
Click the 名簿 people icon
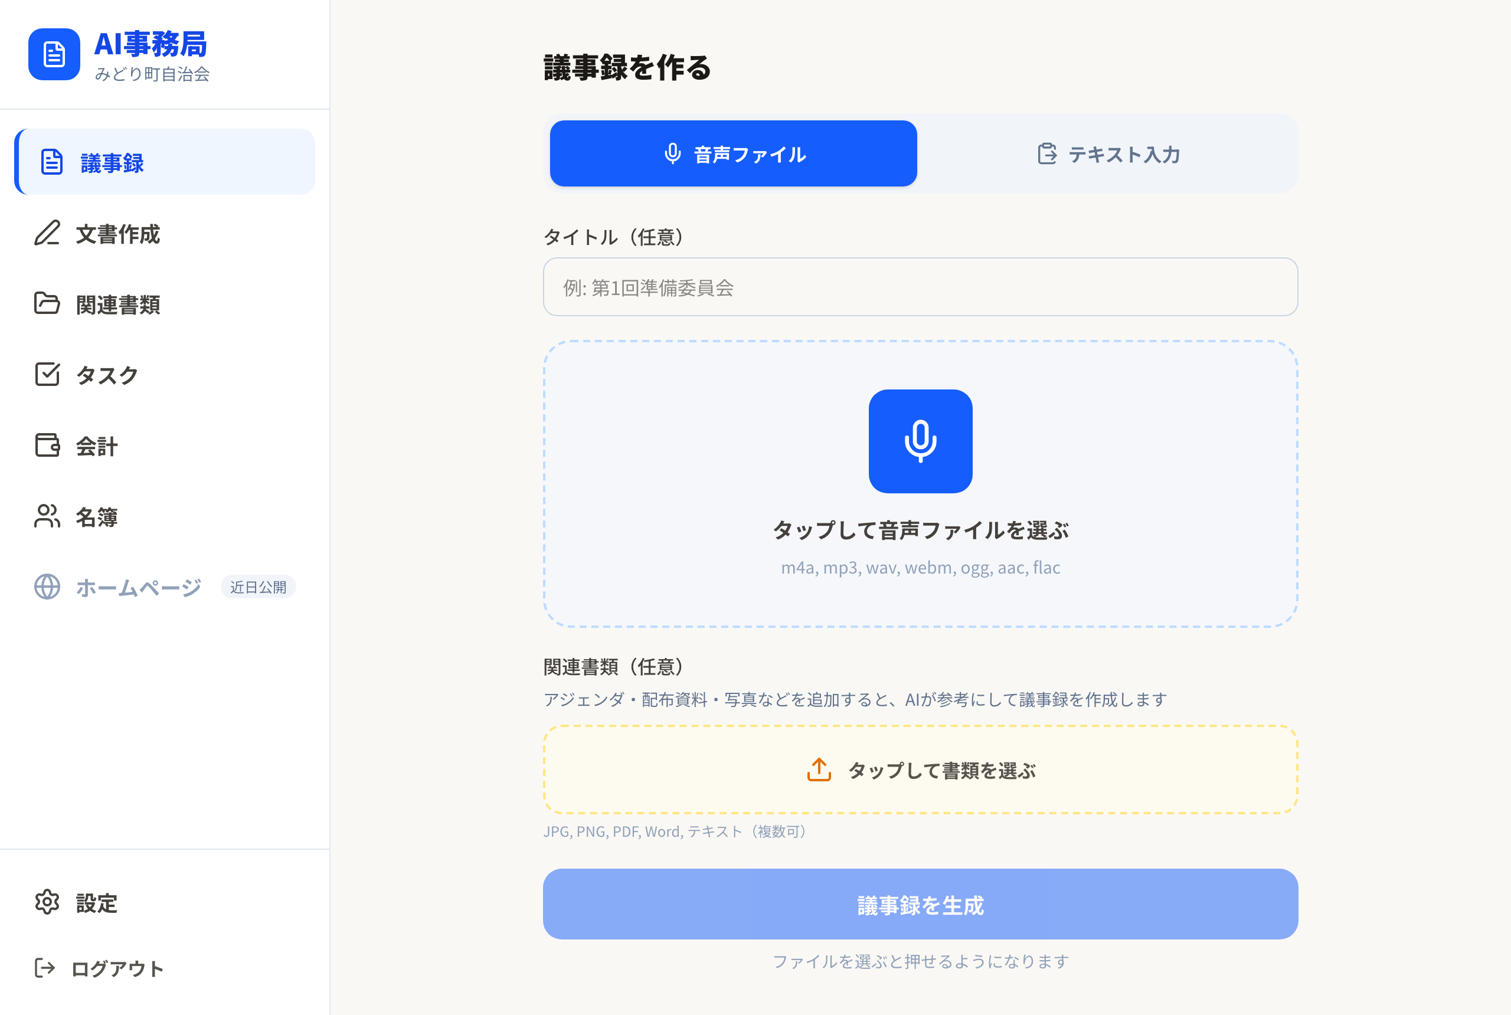(47, 516)
